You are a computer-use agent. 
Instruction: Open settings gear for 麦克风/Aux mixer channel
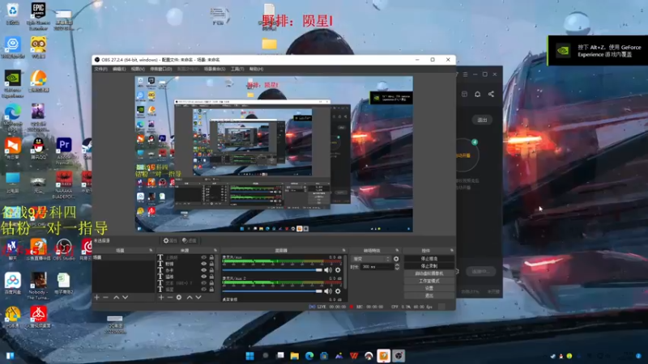[x=338, y=270]
